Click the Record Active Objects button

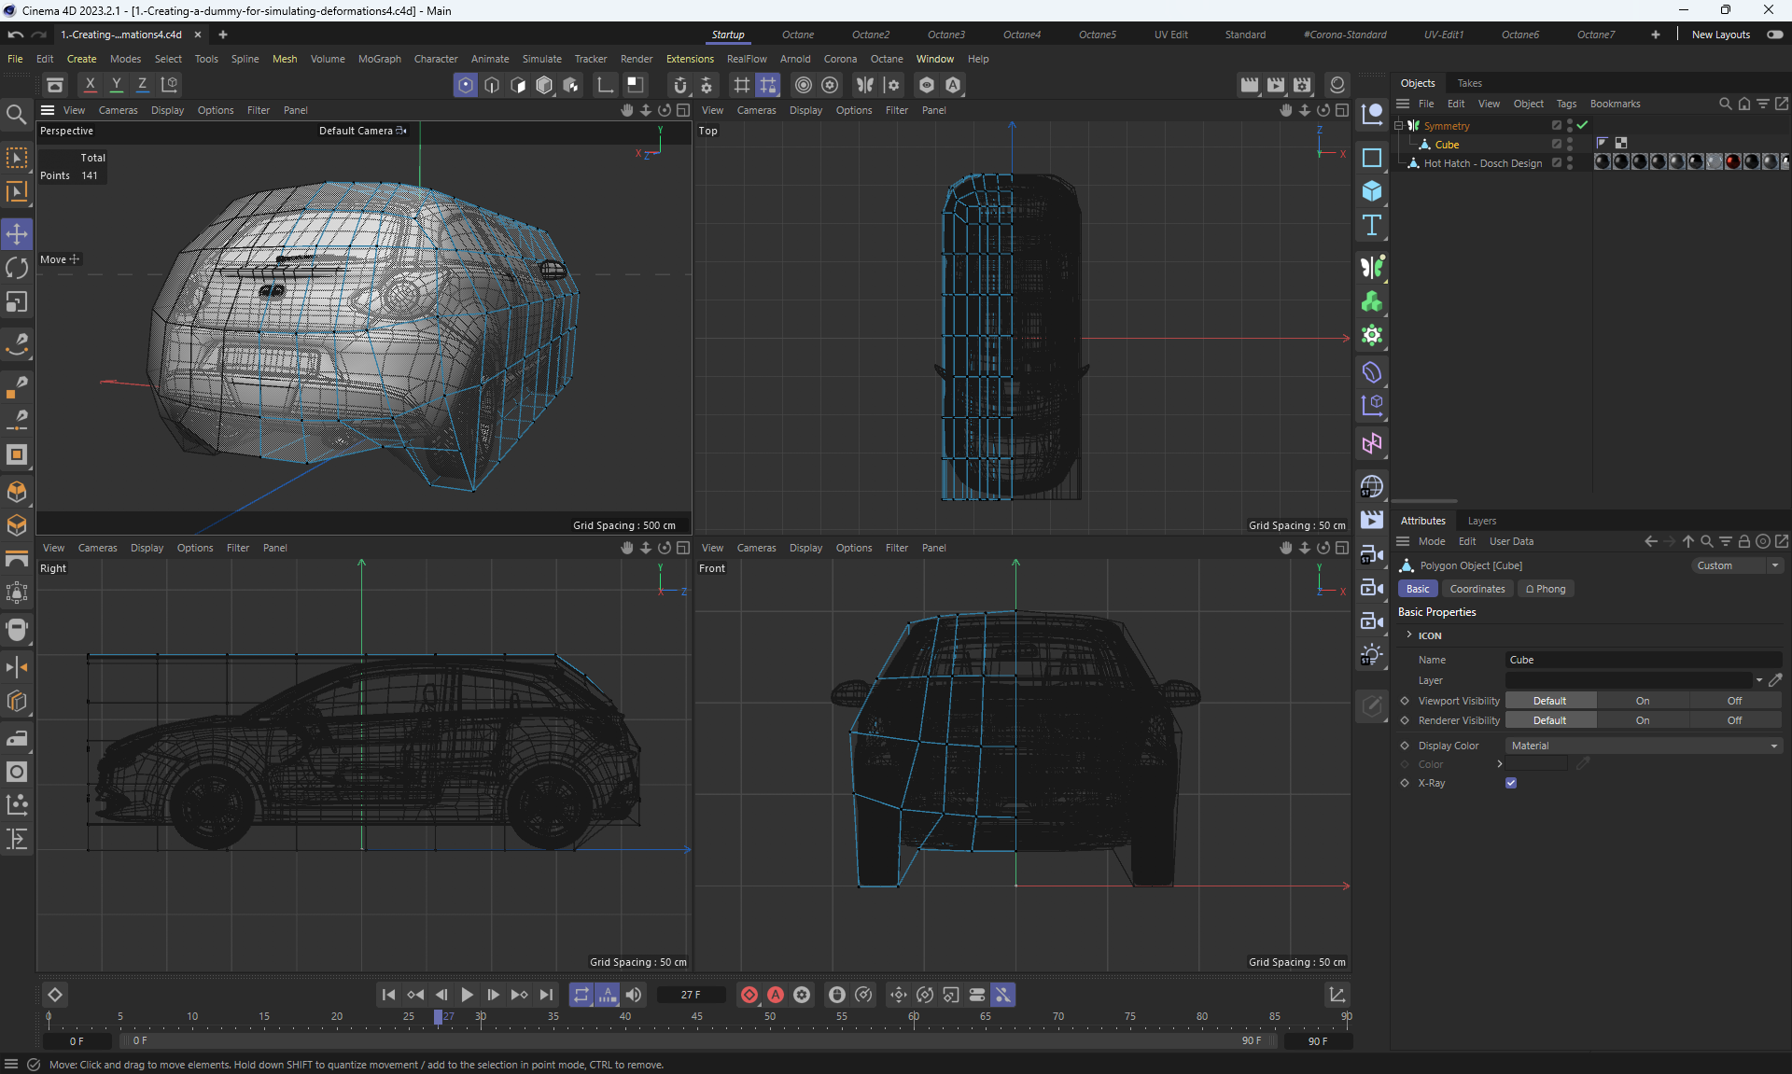tap(749, 995)
